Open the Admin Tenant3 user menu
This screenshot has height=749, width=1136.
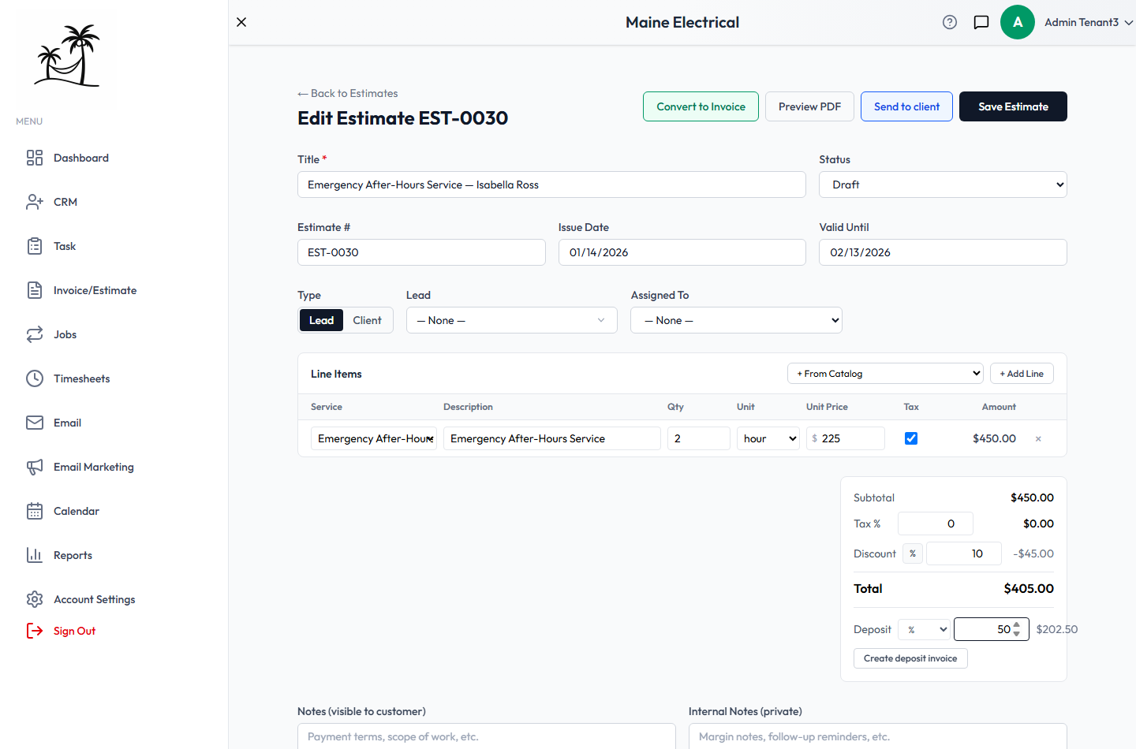point(1089,22)
